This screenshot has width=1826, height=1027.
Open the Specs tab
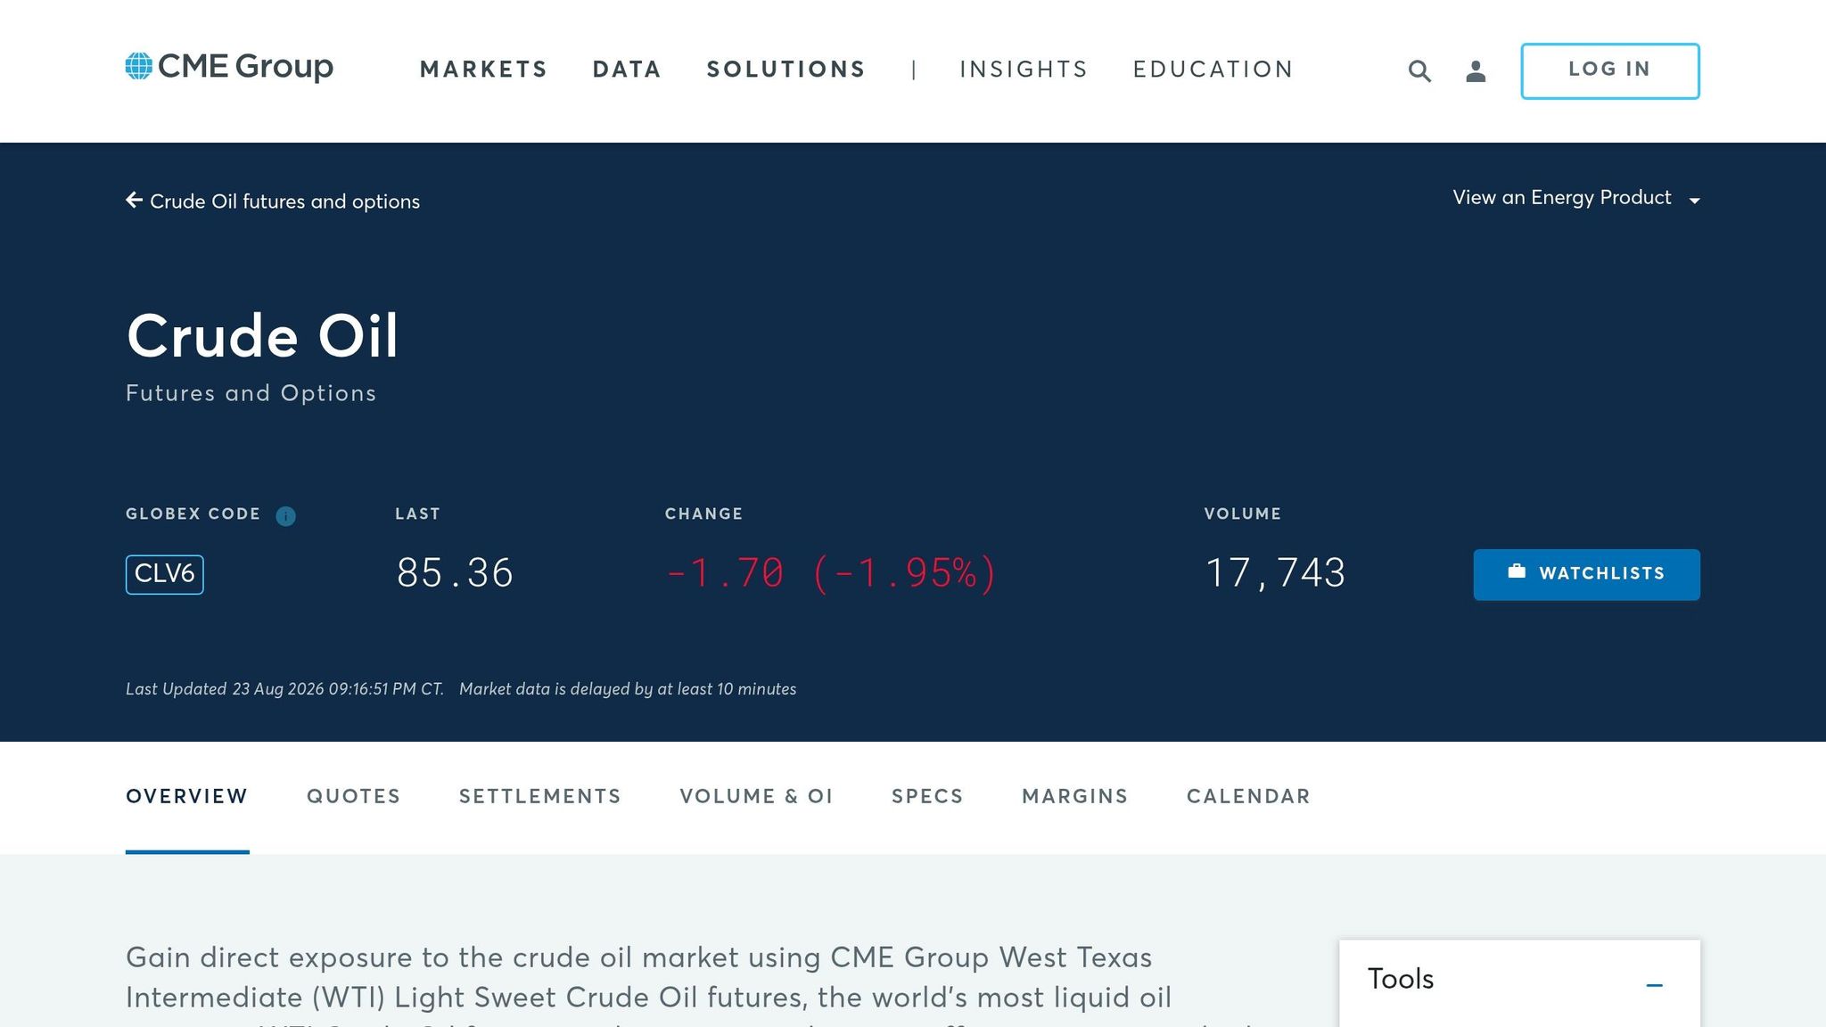pyautogui.click(x=927, y=797)
